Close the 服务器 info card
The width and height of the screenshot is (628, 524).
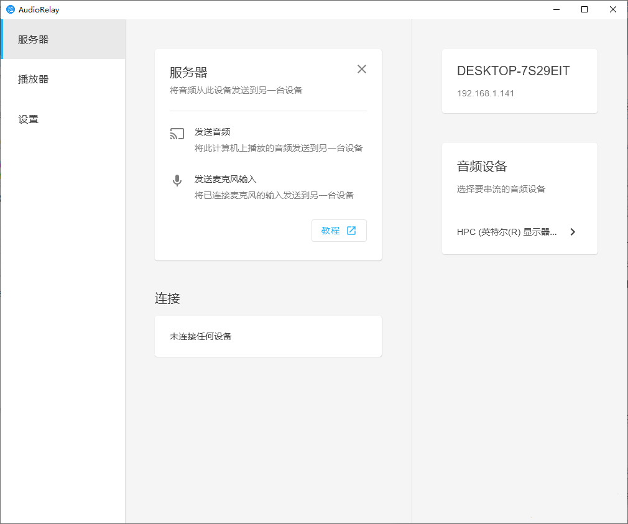click(x=362, y=69)
